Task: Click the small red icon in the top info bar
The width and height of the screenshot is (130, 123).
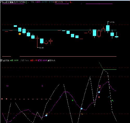Action: click(70, 2)
